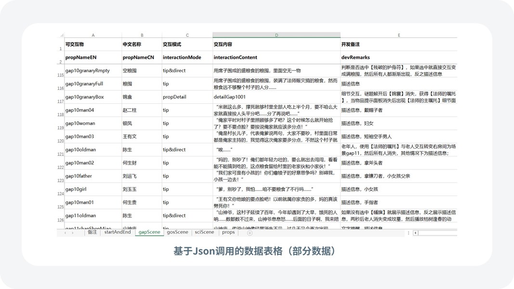514x289 pixels.
Task: Click the propNameCN cell
Action: pos(142,57)
